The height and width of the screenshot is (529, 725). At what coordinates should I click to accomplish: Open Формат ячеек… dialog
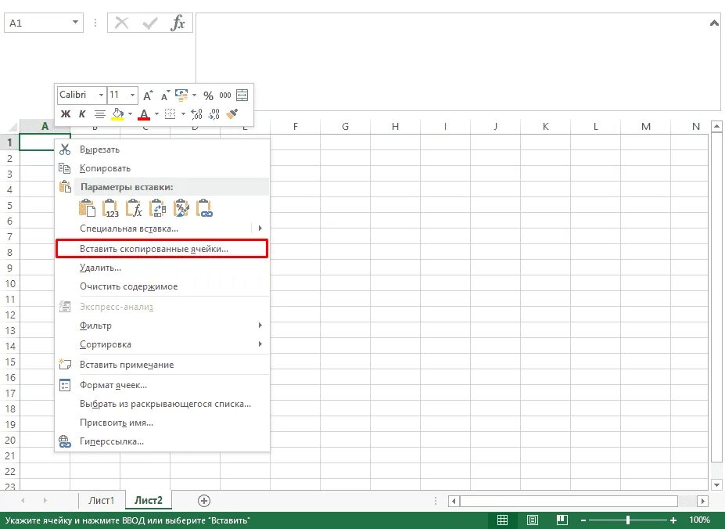(x=162, y=384)
